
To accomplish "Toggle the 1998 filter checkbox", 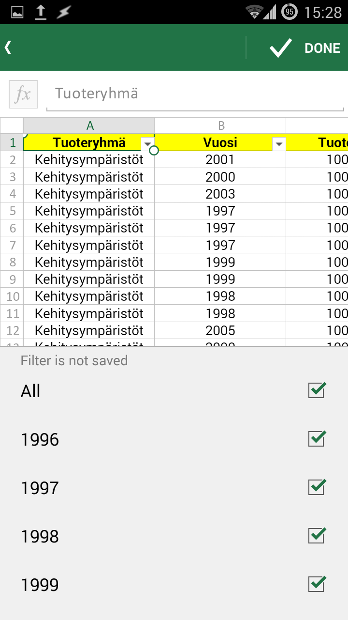I will click(317, 536).
